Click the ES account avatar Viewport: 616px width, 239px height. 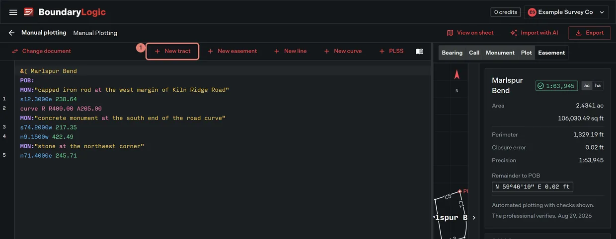(x=532, y=12)
